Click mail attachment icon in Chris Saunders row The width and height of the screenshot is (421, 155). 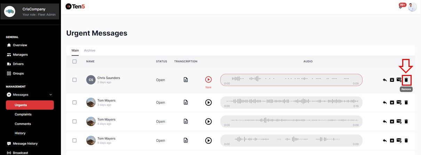(399, 80)
